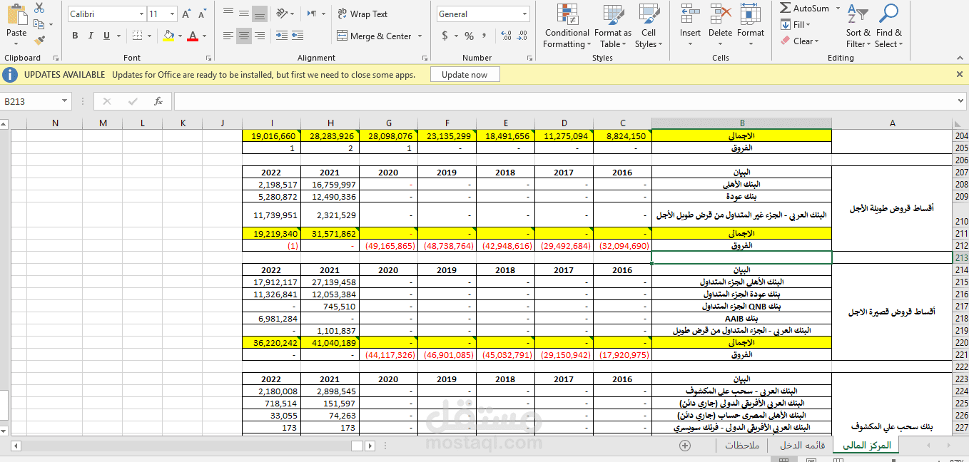Apply Percent Style
This screenshot has width=969, height=462.
coord(469,36)
